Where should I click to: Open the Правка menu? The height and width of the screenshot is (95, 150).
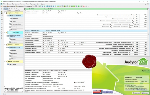(9, 4)
